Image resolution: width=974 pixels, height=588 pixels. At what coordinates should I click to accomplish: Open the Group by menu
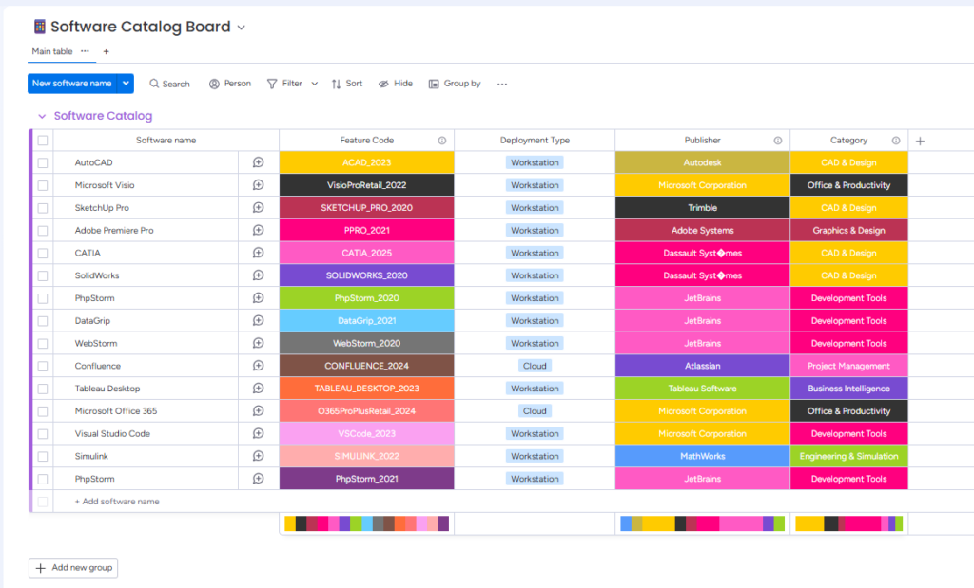pos(454,84)
